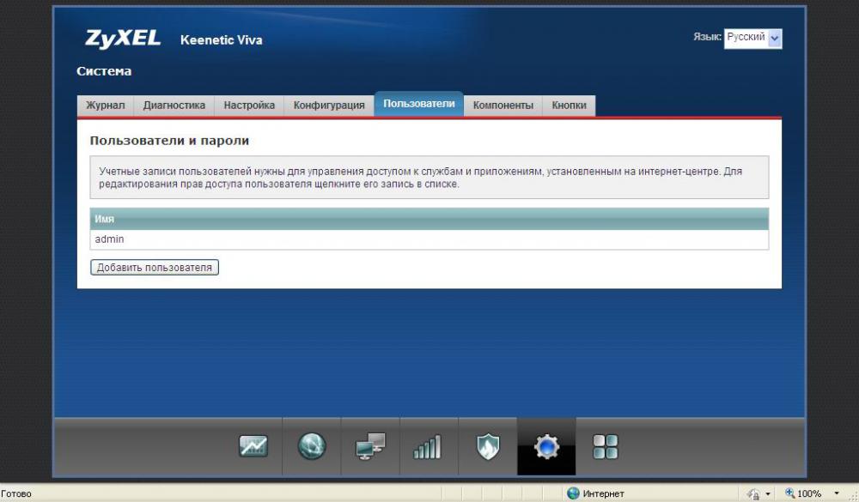Screen dimensions: 859x502
Task: Open the Internet globe section icon
Action: tap(312, 446)
